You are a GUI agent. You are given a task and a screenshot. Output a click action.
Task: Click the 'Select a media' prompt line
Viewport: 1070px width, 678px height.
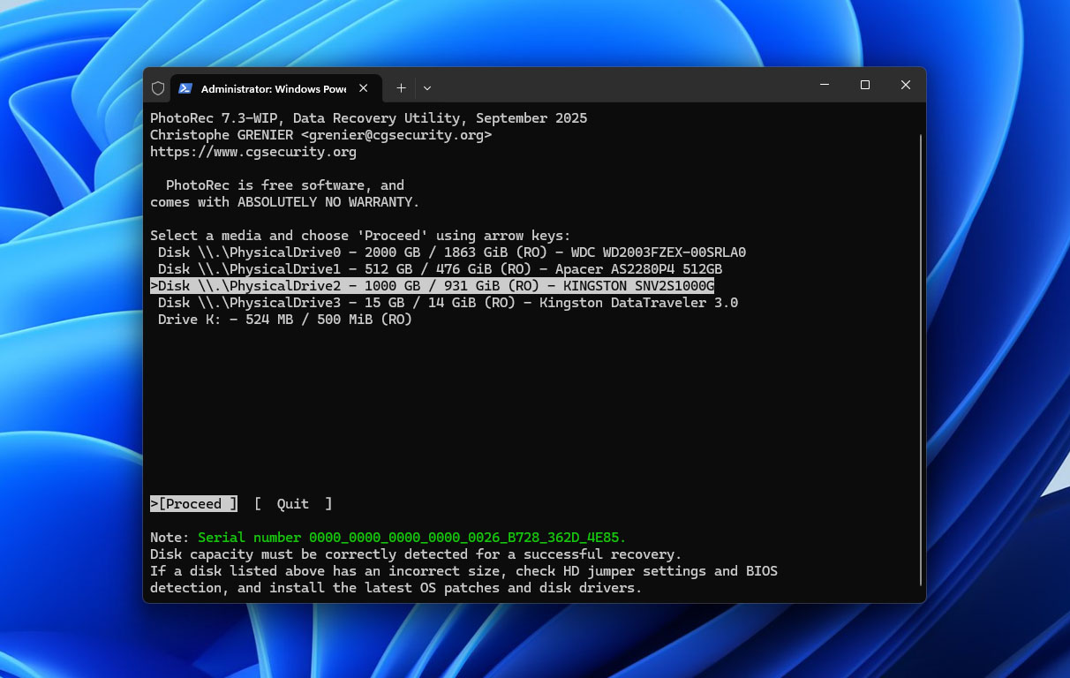tap(360, 236)
